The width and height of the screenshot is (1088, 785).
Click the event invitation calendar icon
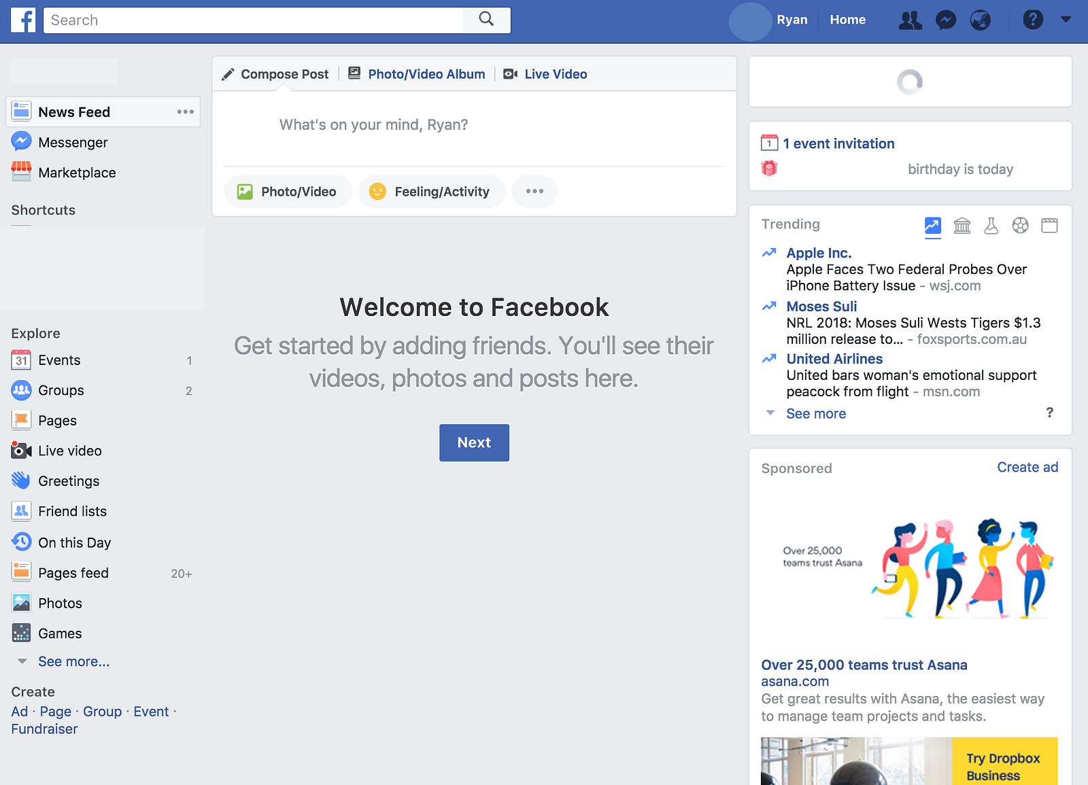[x=769, y=143]
